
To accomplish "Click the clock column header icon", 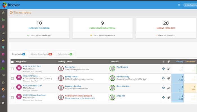I will point(164,62).
